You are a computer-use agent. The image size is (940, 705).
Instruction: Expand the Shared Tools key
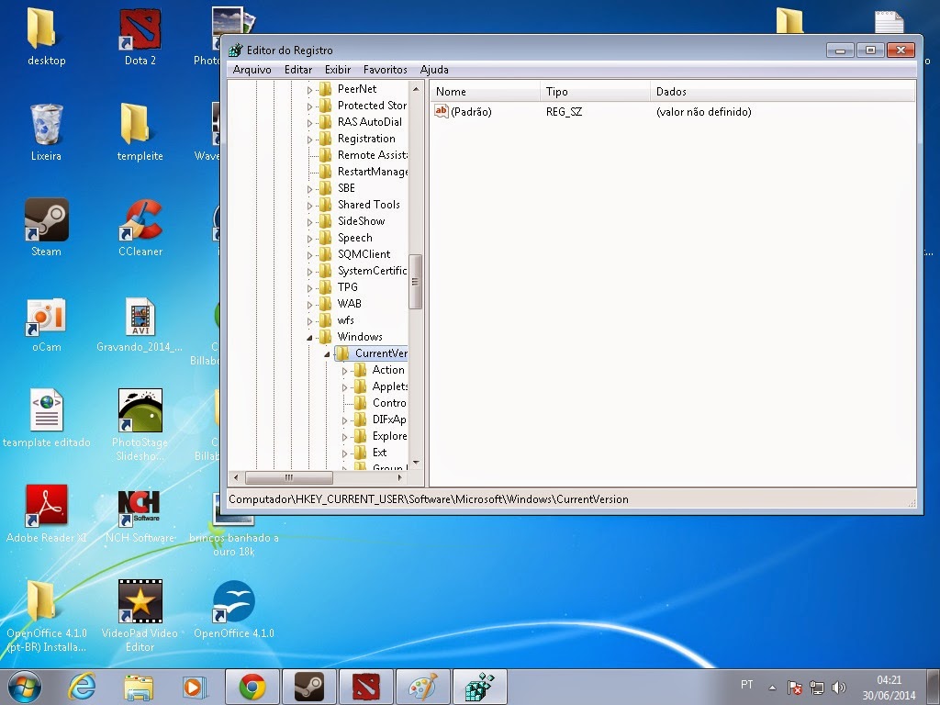click(310, 206)
